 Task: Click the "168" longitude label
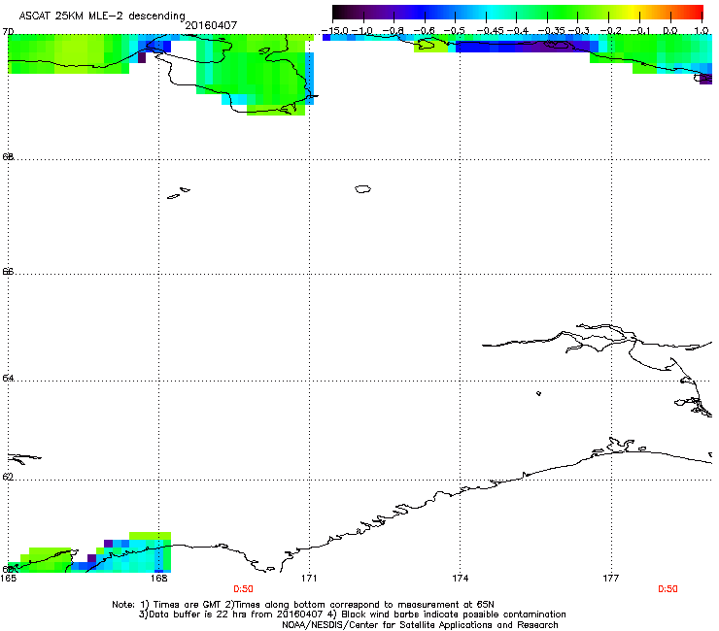coord(158,579)
